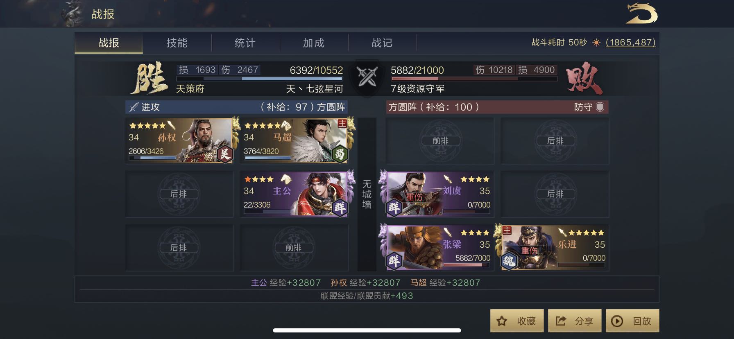Click the 魏 faction badge on 乐进
734x339 pixels.
click(x=509, y=260)
